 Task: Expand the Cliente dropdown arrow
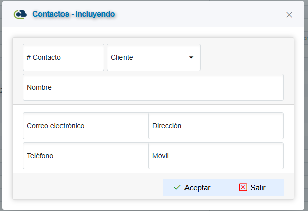point(191,57)
